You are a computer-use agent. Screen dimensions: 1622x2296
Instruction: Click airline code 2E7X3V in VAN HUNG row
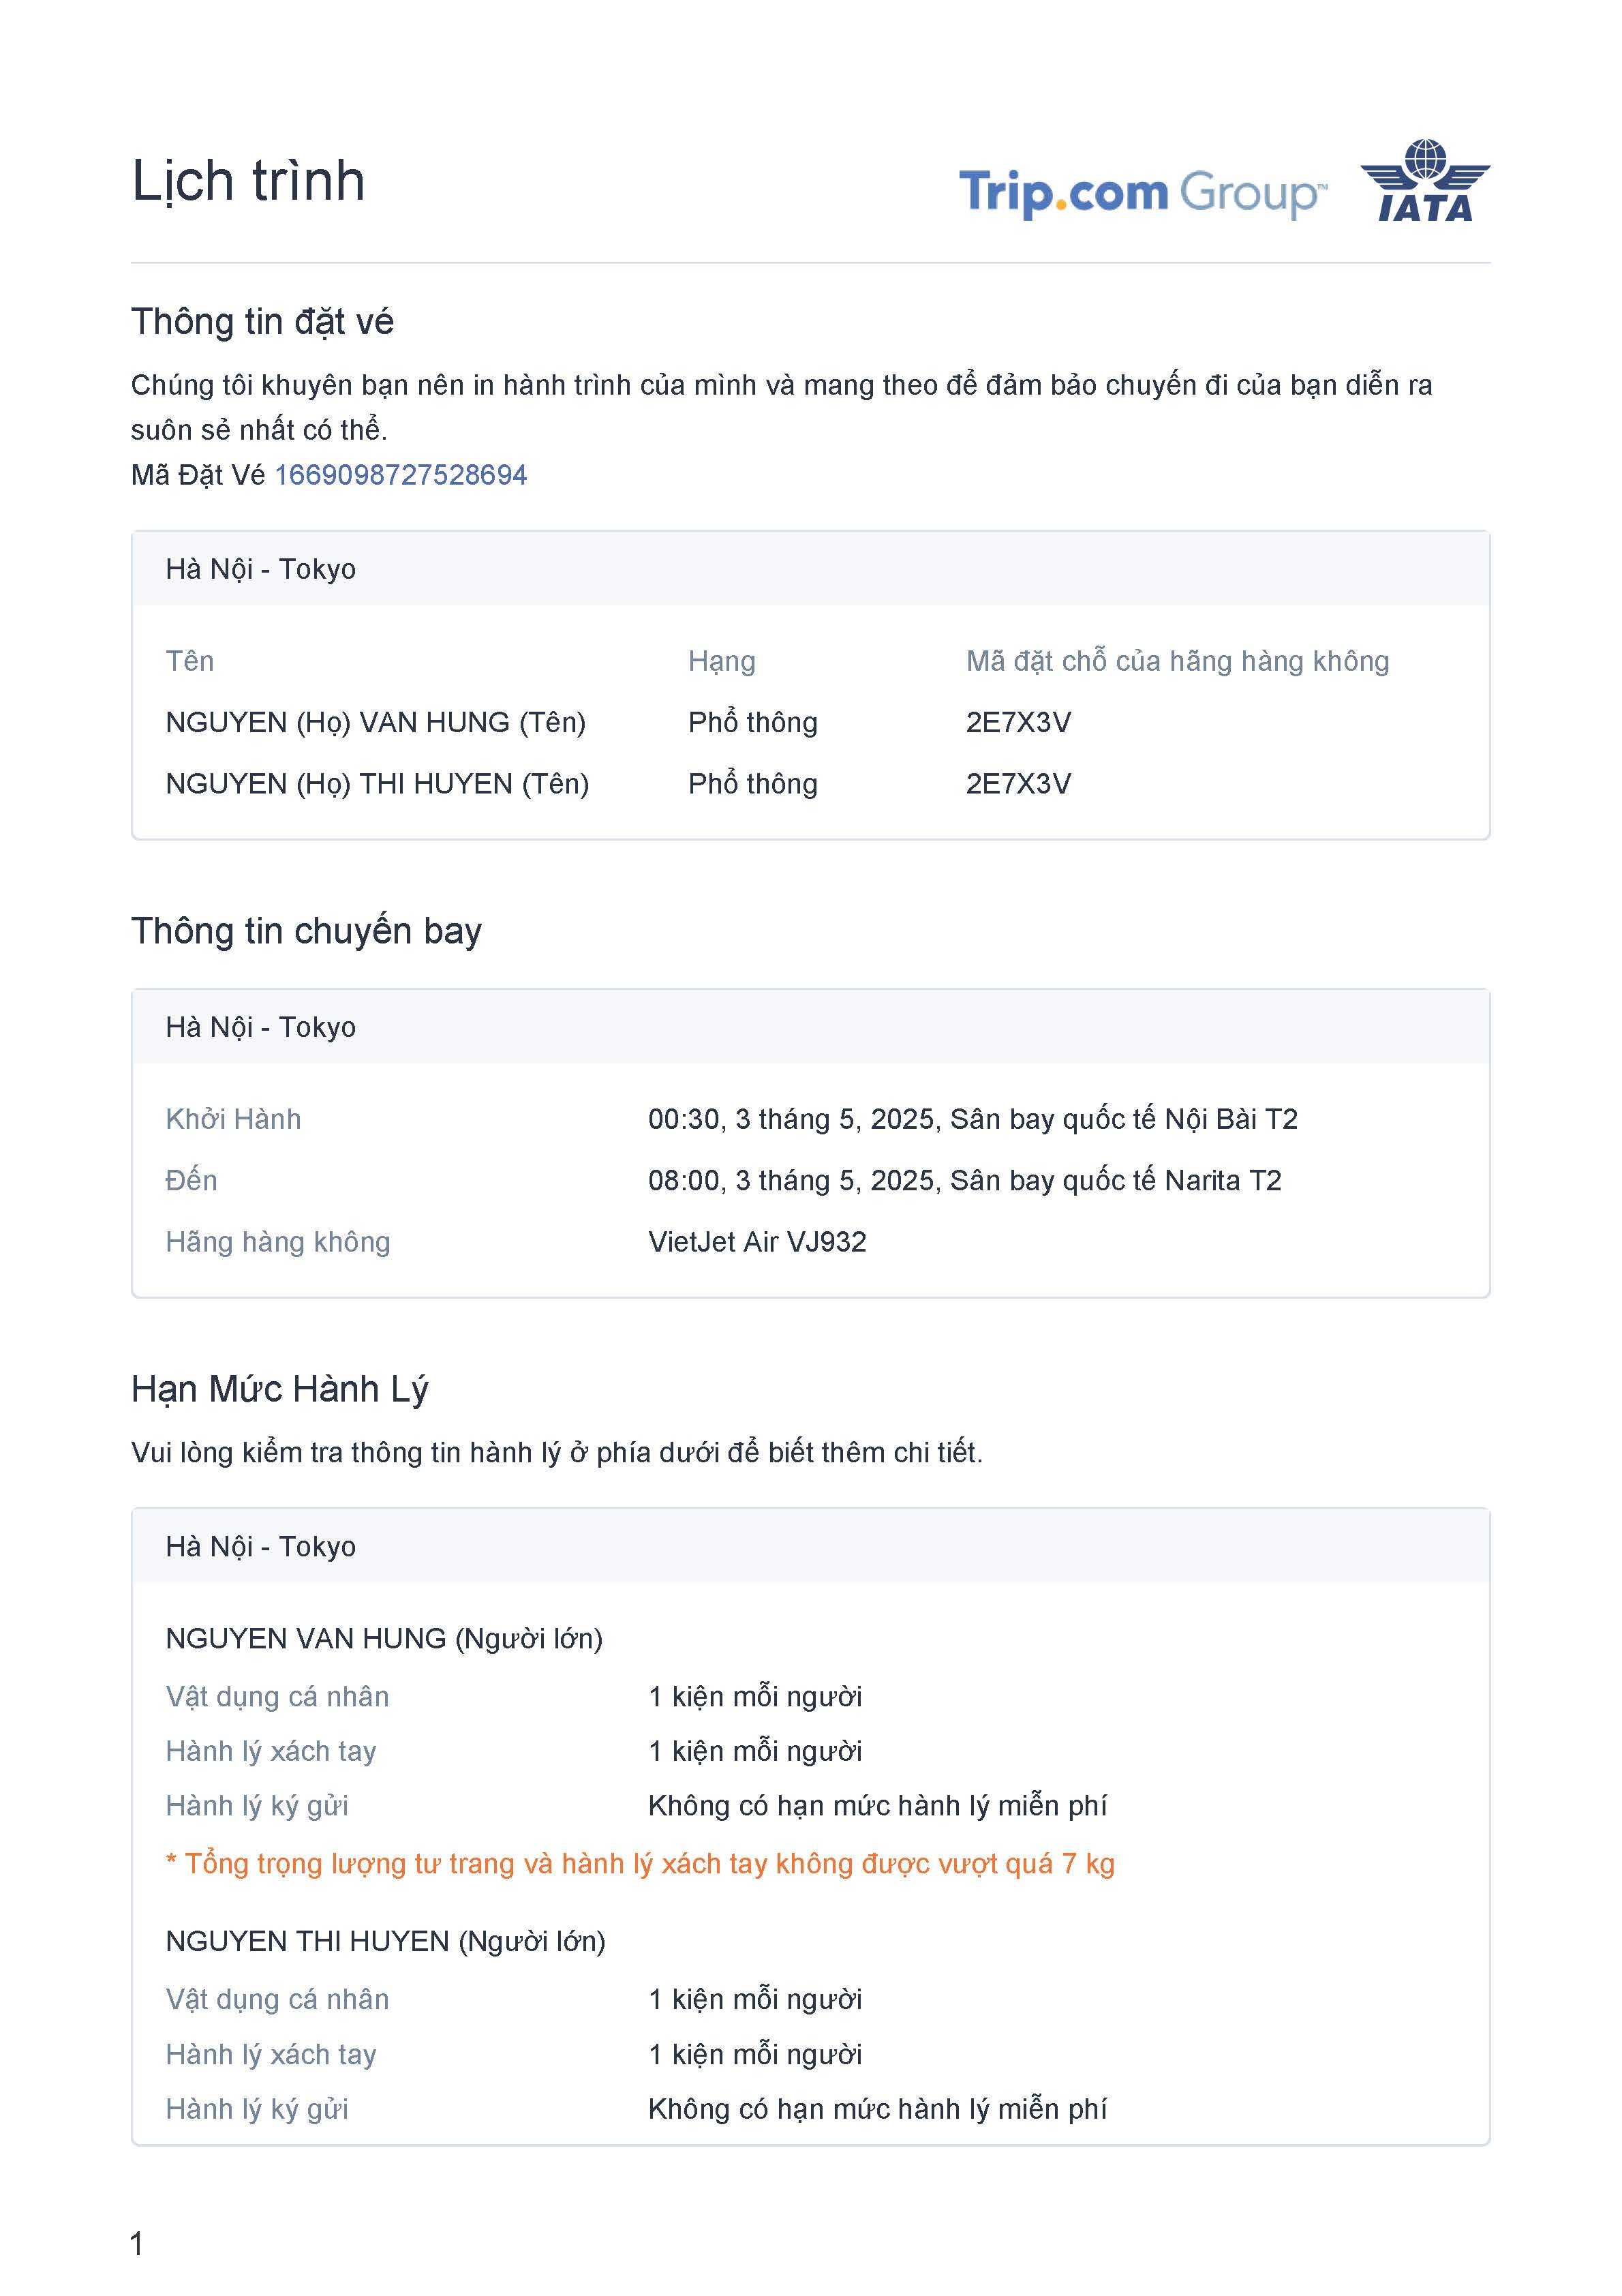[x=1018, y=722]
